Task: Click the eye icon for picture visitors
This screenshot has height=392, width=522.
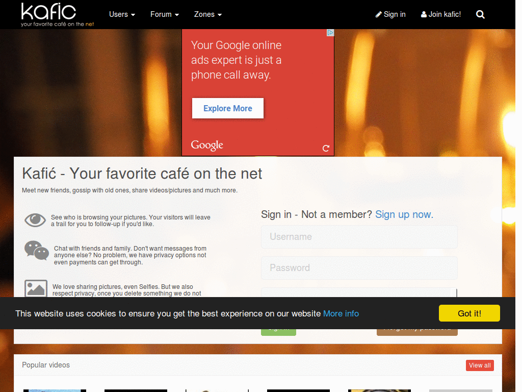Action: [35, 220]
